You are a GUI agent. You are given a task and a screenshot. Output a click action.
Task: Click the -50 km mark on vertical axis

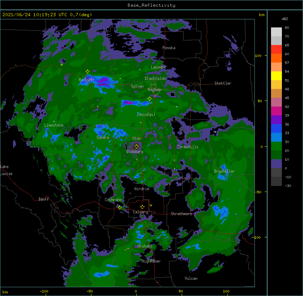(x=258, y=192)
